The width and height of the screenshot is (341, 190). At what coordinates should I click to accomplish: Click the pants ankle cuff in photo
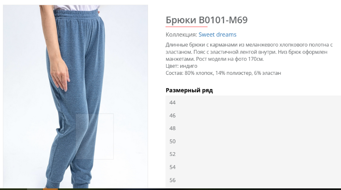52,182
